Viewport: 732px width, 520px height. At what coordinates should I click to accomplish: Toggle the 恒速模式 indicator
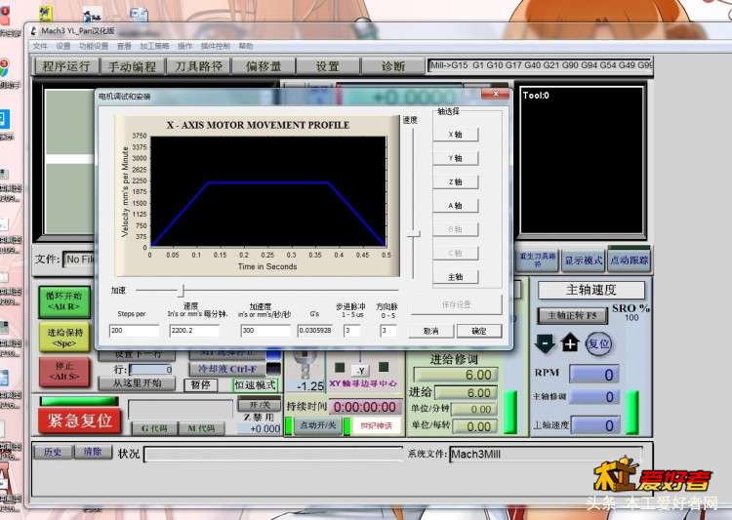[256, 385]
